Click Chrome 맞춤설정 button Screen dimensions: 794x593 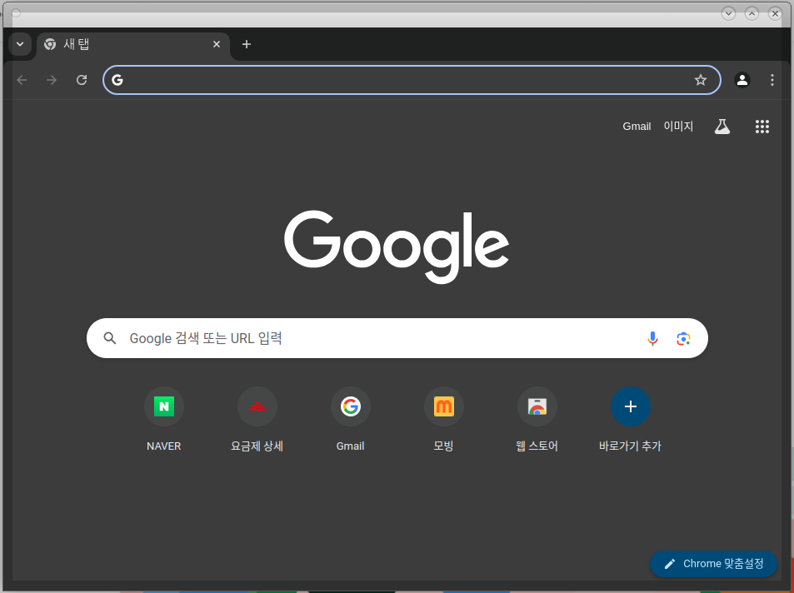pos(713,564)
